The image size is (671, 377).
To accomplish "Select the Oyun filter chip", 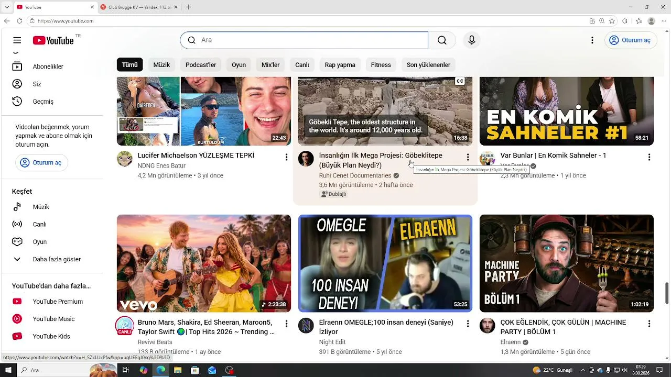I will click(x=239, y=65).
